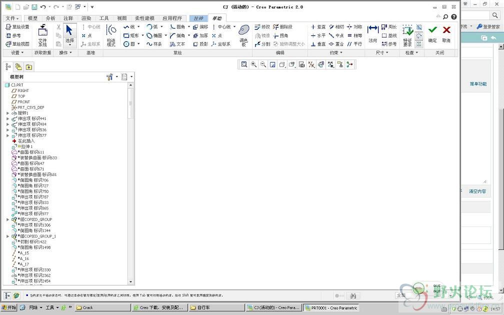504x315 pixels.
Task: Expand the 约束 constraint group dropdown
Action: [x=336, y=52]
